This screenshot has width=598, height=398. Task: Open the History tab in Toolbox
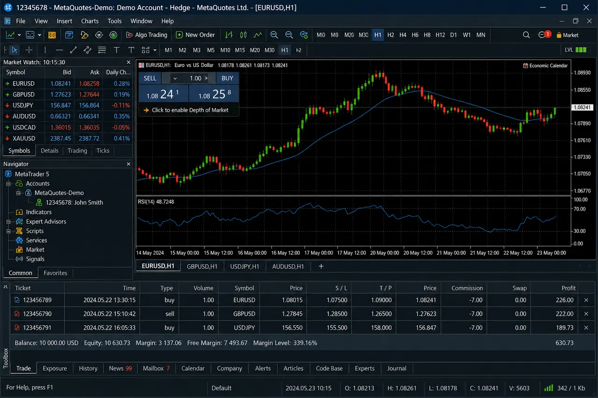point(88,369)
